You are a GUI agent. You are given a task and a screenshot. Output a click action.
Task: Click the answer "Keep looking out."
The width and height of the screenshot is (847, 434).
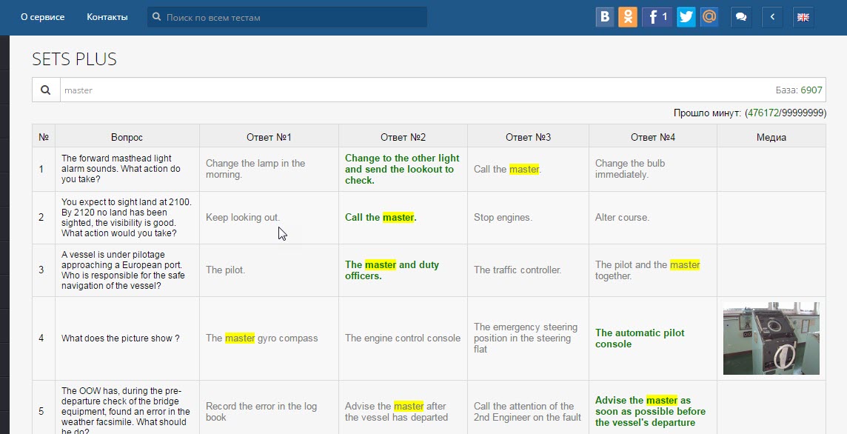[243, 218]
